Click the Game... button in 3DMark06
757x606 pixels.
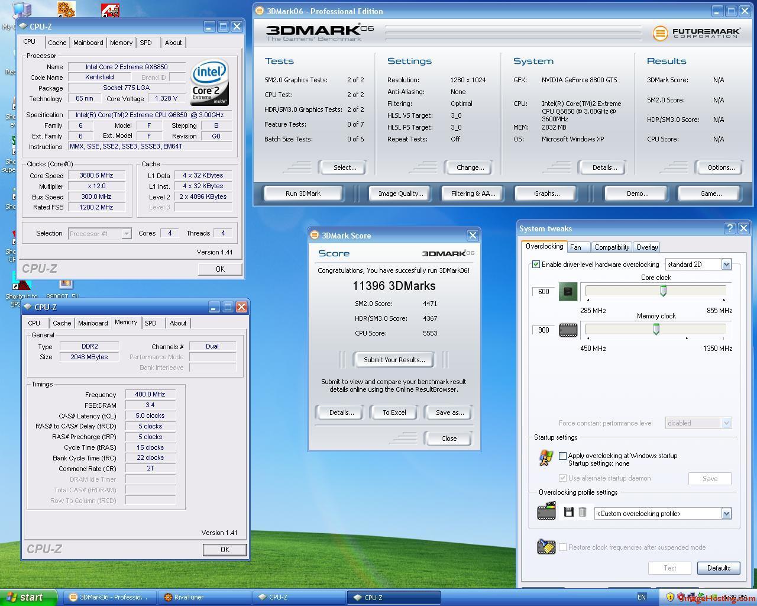711,194
